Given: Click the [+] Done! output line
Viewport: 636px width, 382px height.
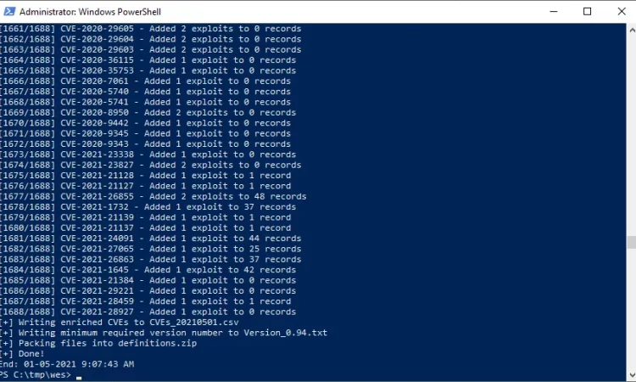Looking at the screenshot, I should tap(22, 354).
